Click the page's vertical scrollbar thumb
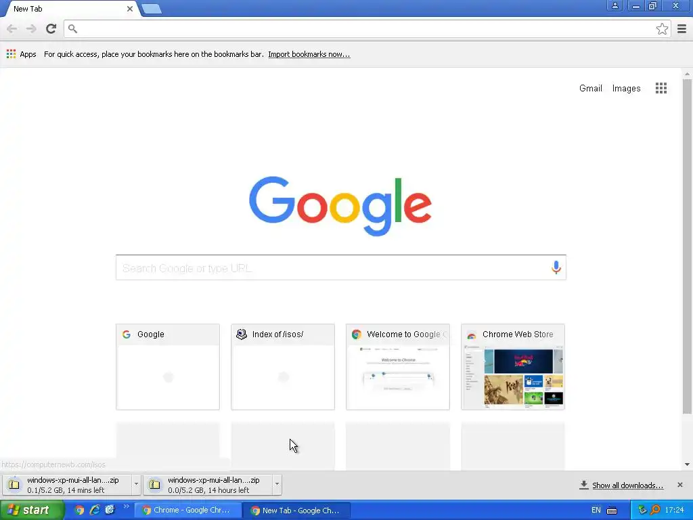The image size is (693, 520). [687, 246]
